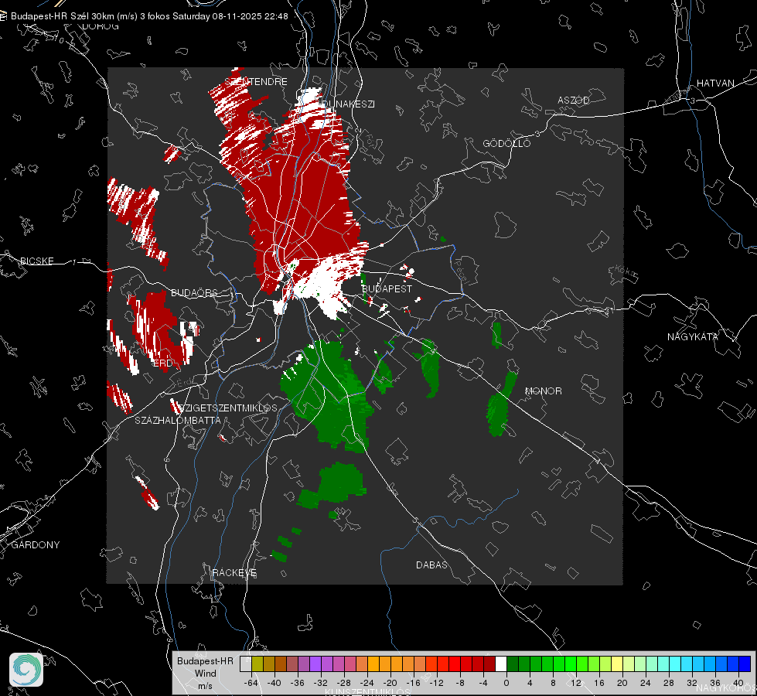Screen dimensions: 757x696
Task: Click the Budapest-HR legend title
Action: 205,660
